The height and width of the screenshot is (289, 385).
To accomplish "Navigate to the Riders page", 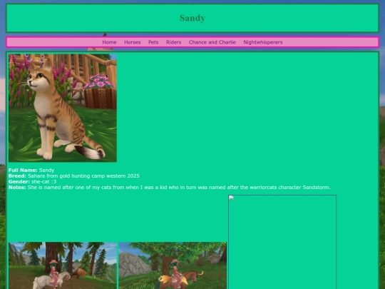I will (x=173, y=42).
